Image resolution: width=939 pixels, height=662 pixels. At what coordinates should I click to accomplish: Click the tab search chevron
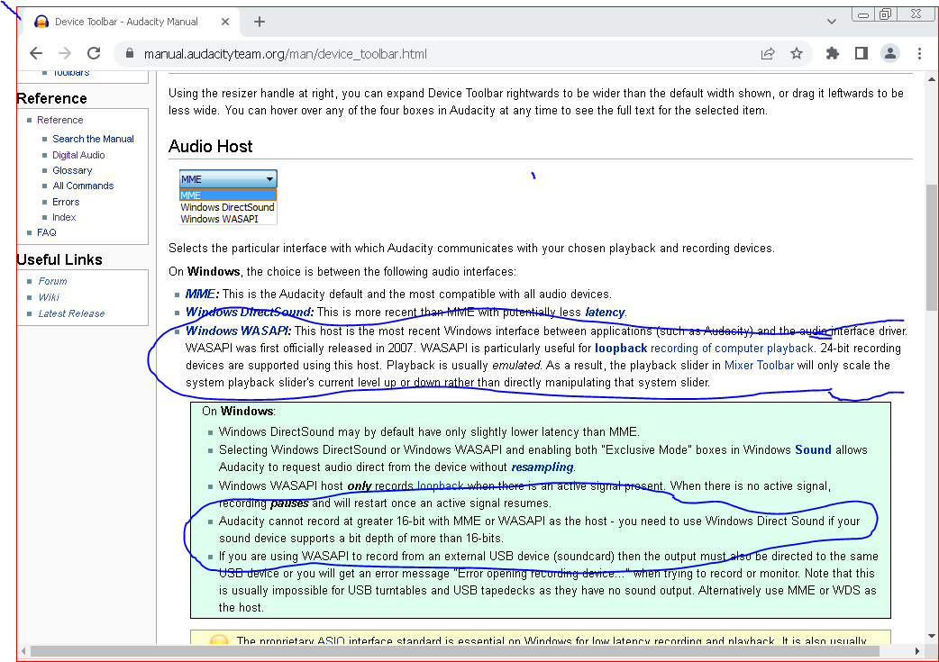(831, 22)
